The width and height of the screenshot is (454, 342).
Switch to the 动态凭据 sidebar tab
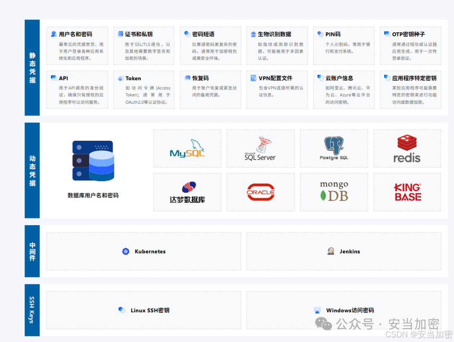point(32,171)
